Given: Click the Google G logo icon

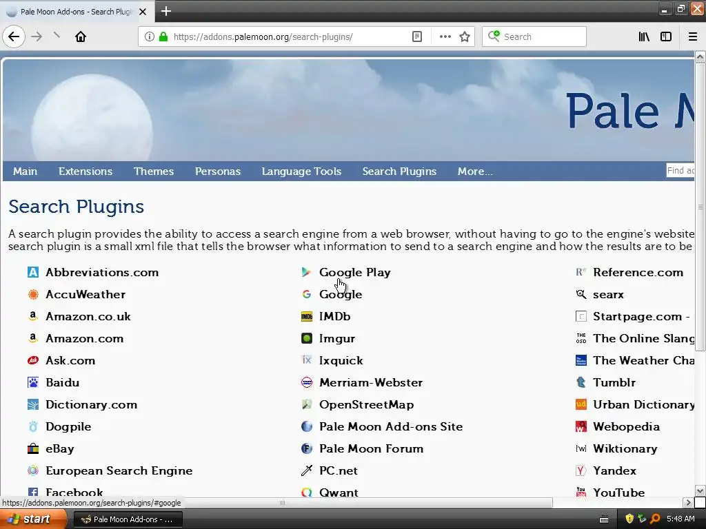Looking at the screenshot, I should coord(307,294).
